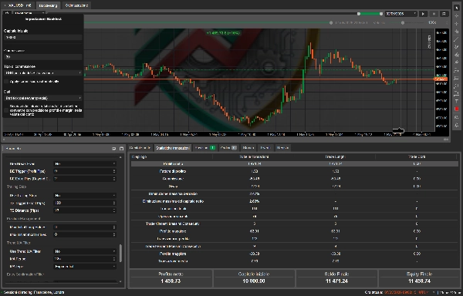Switch to the Ottimizzazione tab
The height and width of the screenshot is (296, 463).
point(76,5)
